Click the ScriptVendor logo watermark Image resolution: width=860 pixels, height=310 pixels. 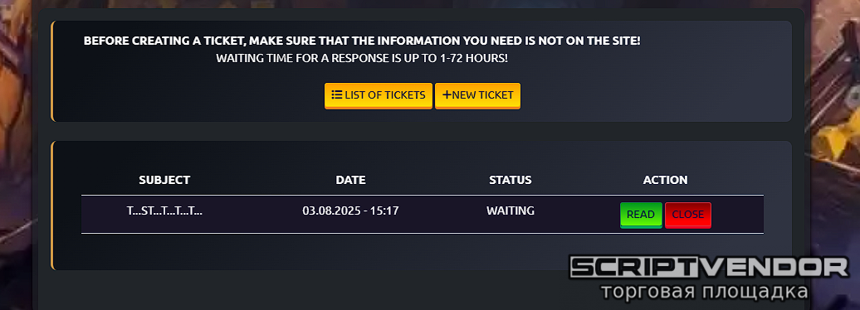coord(709,279)
